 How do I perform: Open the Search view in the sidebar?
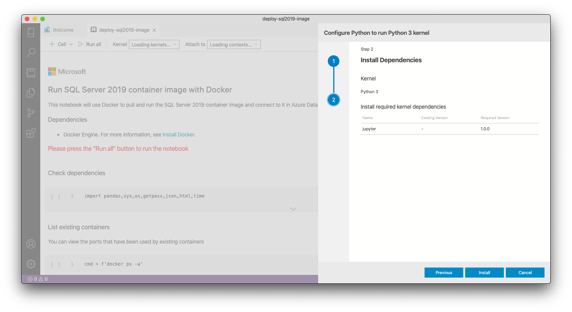point(31,53)
